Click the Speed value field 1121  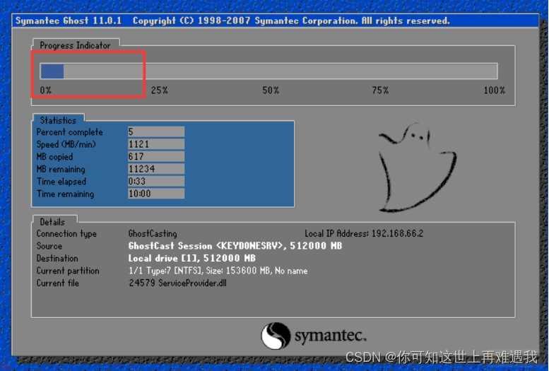pos(156,144)
